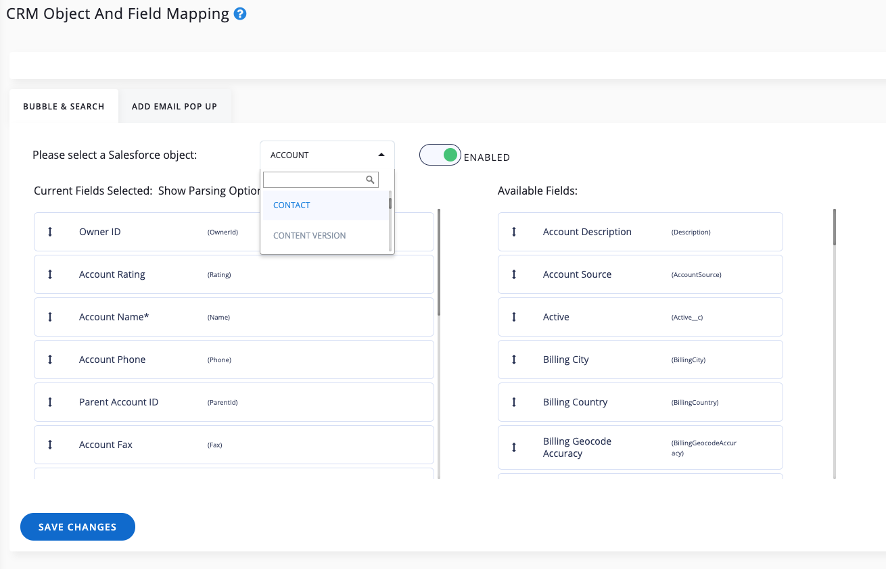Image resolution: width=886 pixels, height=569 pixels.
Task: Click drag handle icon for Billing Country
Action: click(x=514, y=402)
